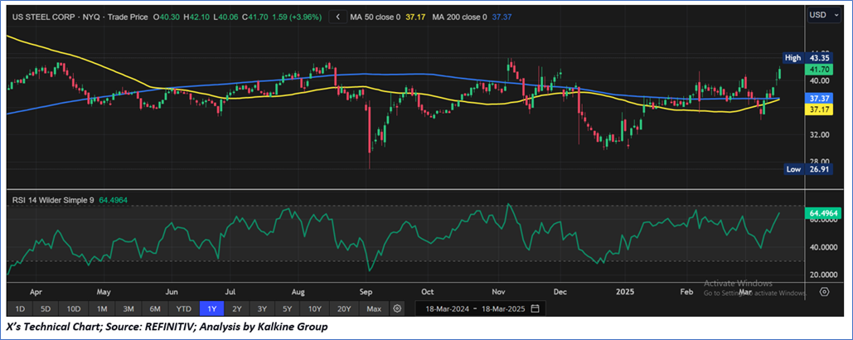Viewport: 853px width, 340px height.
Task: Click the chart settings icon at bottom right
Action: tap(824, 291)
